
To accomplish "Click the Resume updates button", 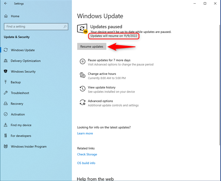I will [x=92, y=46].
